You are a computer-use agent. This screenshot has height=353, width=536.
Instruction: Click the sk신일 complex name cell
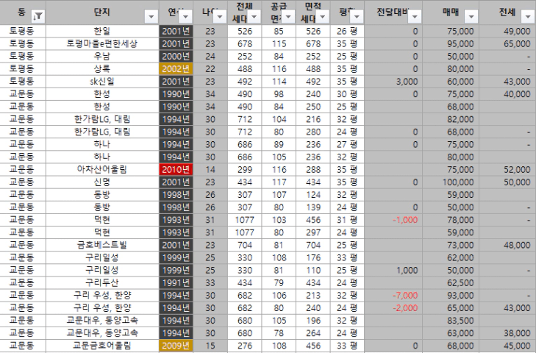point(102,81)
